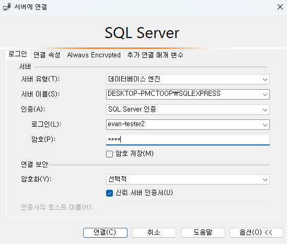The image size is (287, 244).
Task: Click the server name text DESKTOP-PMCTOOP\SQLEXPRESS
Action: [164, 94]
